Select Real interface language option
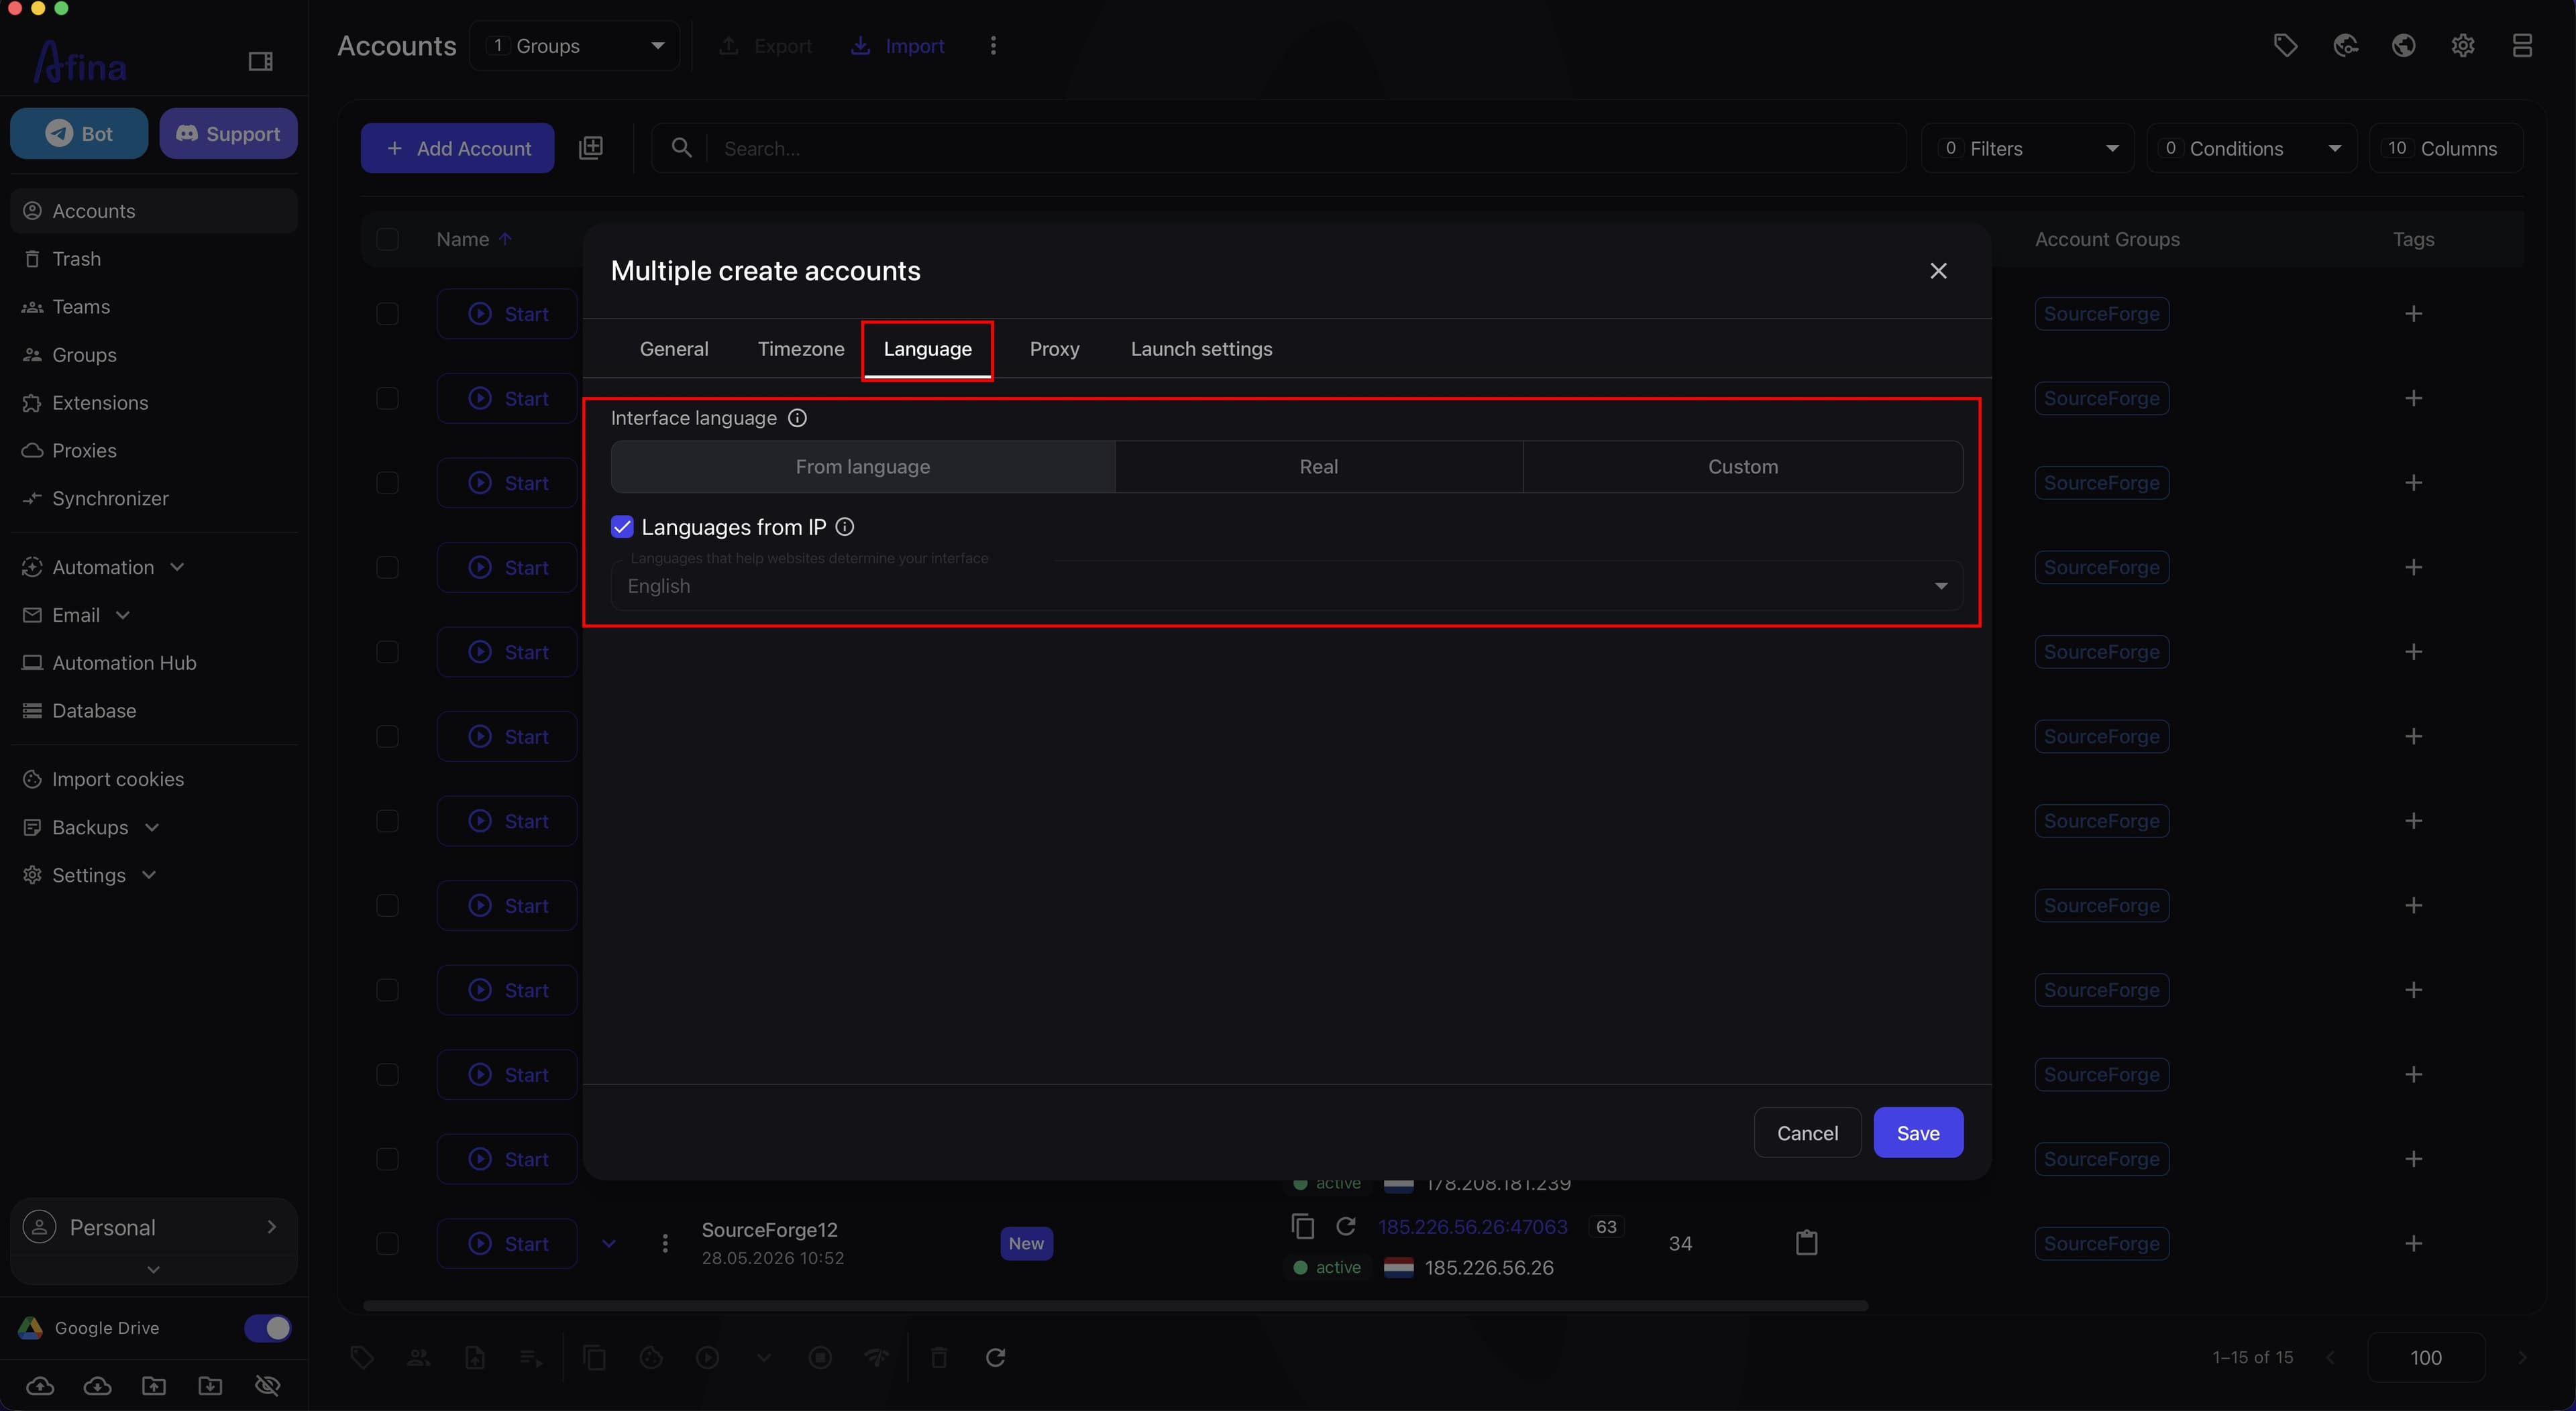 1319,467
